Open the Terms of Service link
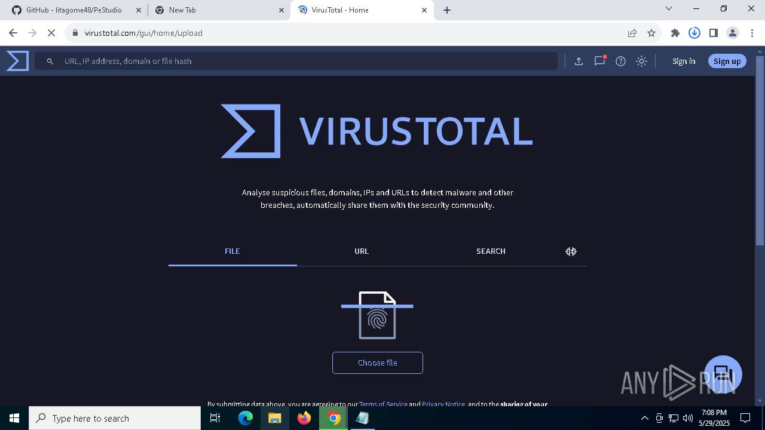The width and height of the screenshot is (765, 430). [383, 404]
